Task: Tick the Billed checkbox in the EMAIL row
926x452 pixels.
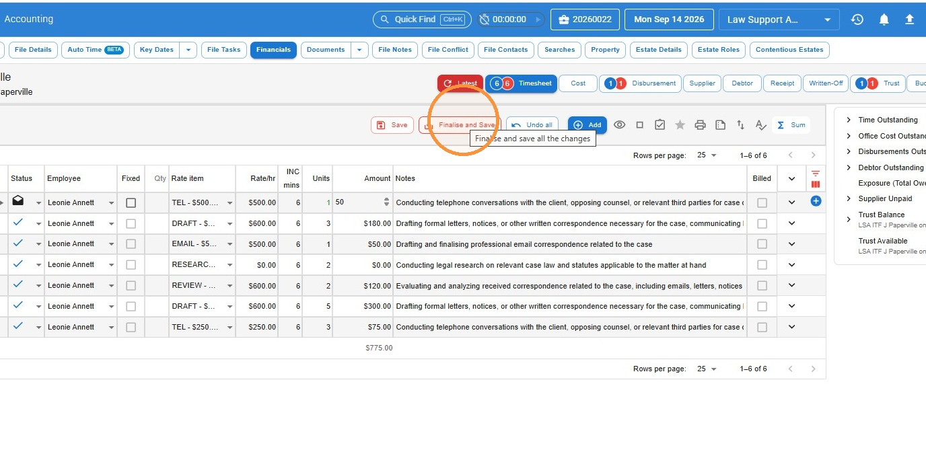Action: click(x=762, y=244)
